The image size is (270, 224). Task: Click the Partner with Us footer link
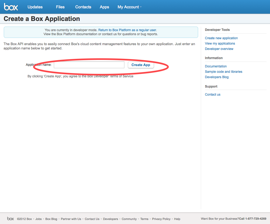pyautogui.click(x=71, y=219)
